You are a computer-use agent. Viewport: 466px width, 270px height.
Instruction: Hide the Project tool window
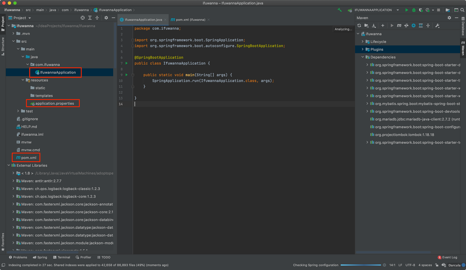click(114, 18)
